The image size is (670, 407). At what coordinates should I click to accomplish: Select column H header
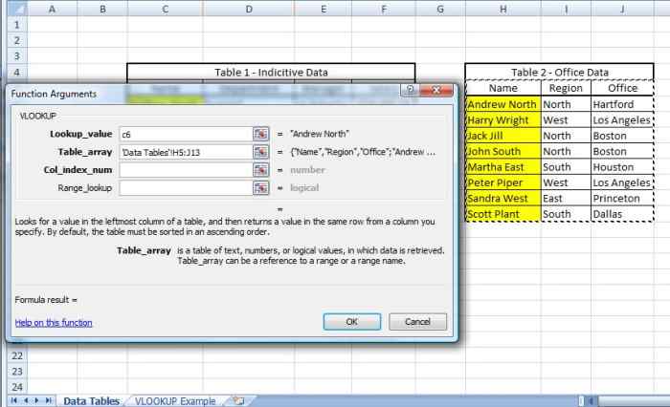(502, 9)
